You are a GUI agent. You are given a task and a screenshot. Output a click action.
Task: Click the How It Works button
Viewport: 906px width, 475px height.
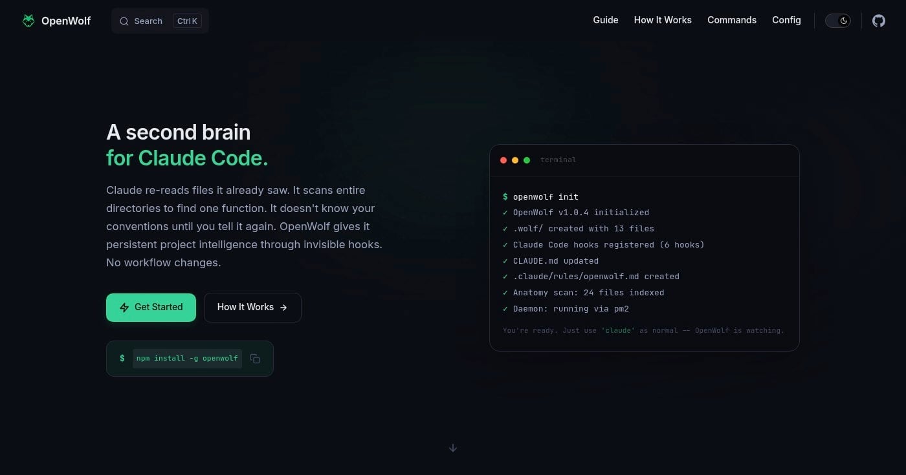(252, 308)
